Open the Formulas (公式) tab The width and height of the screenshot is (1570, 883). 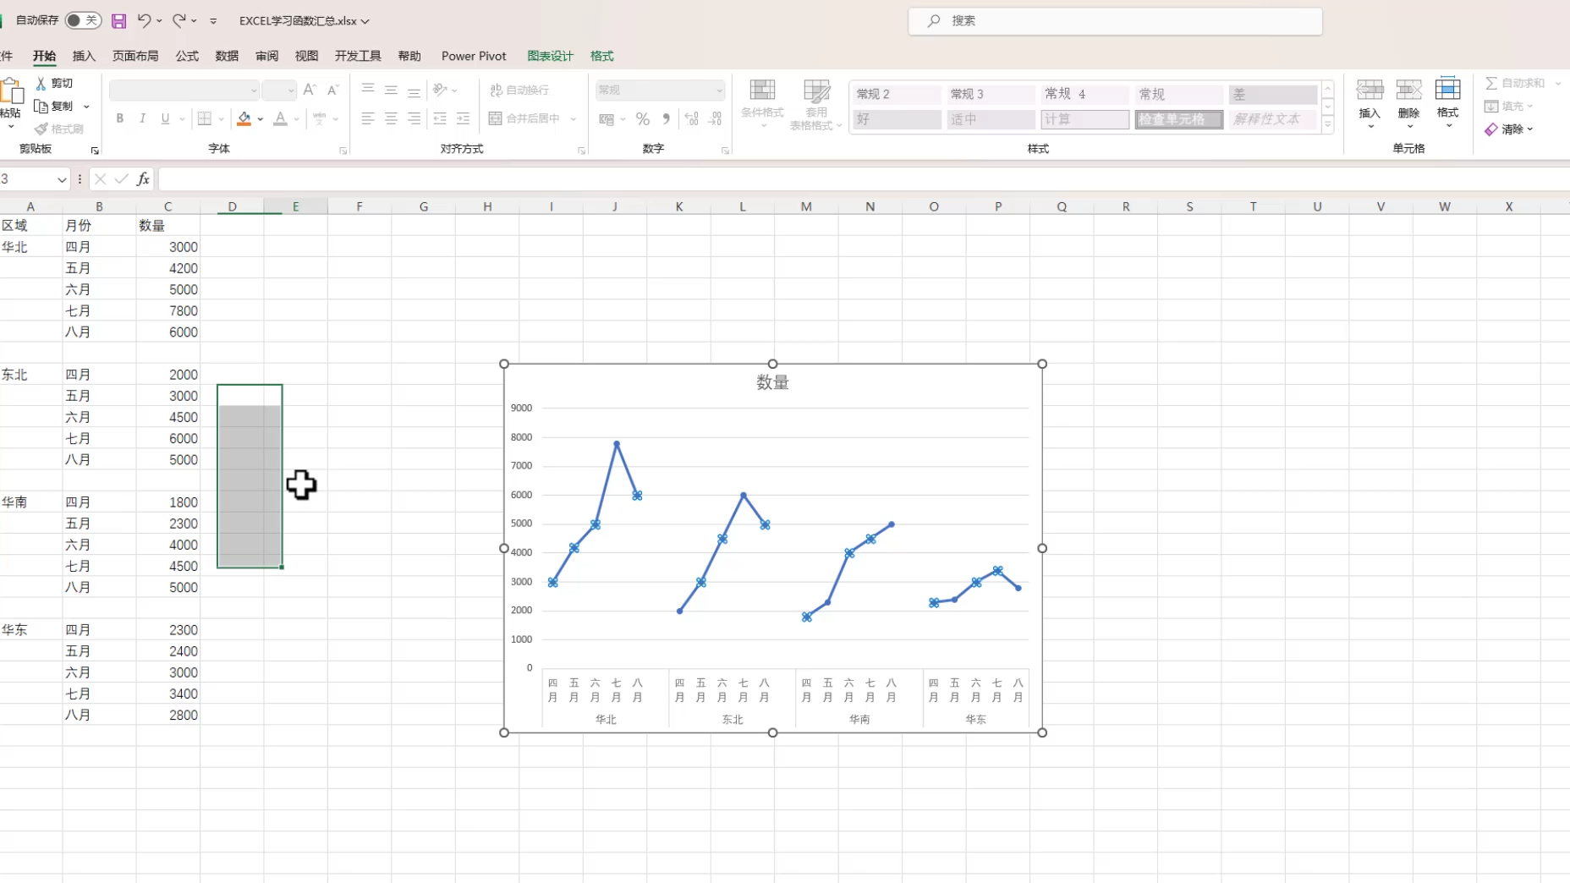pos(187,56)
